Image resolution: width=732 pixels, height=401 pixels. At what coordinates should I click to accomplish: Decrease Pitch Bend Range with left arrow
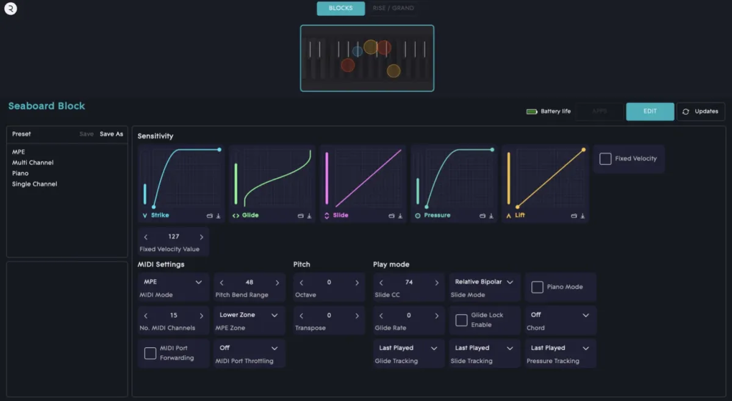coord(221,283)
